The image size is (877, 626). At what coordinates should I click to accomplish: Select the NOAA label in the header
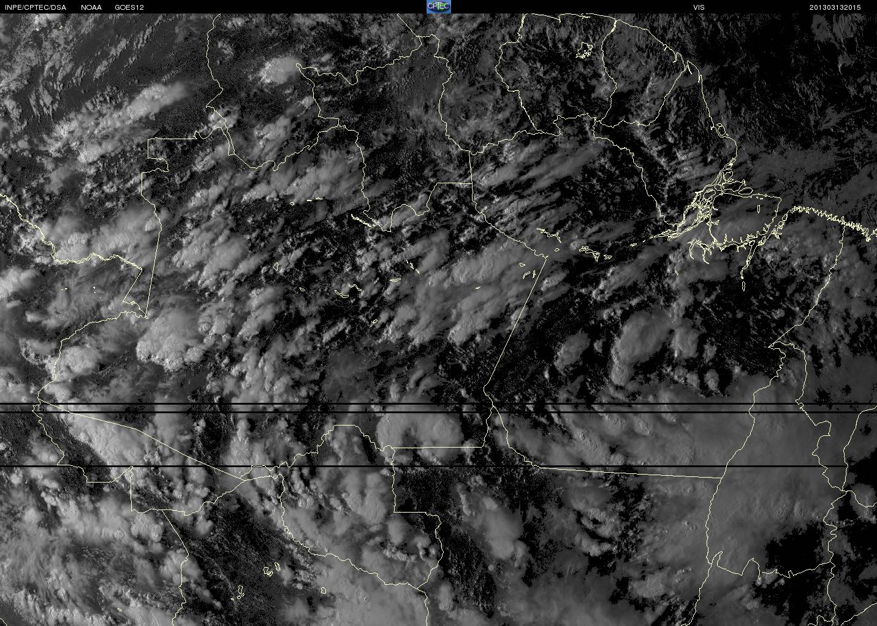pos(91,7)
